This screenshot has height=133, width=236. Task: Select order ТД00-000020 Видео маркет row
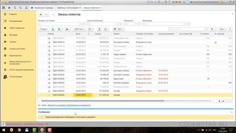135,54
